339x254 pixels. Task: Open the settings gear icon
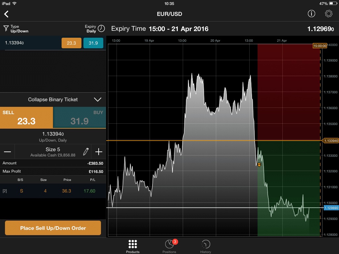[x=328, y=14]
